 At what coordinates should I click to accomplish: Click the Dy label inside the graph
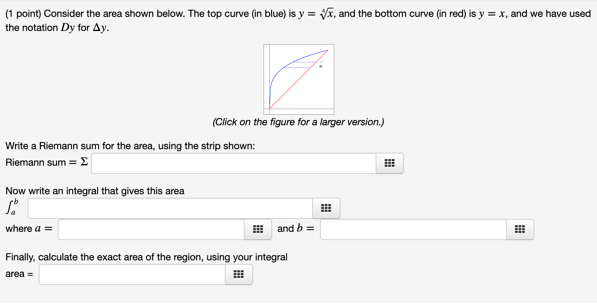(320, 65)
